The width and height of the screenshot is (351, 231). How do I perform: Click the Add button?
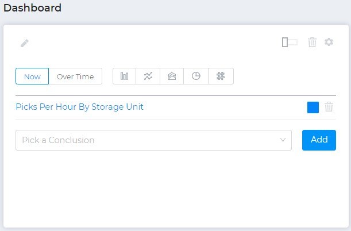(319, 140)
